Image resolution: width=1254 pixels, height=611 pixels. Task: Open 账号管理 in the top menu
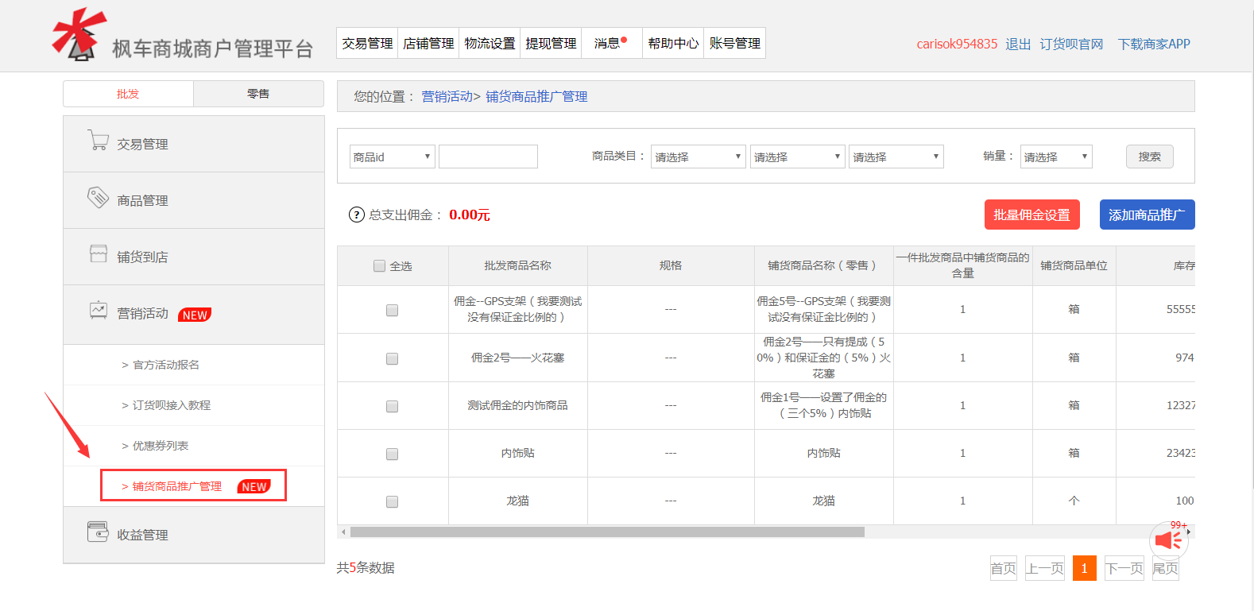pos(734,43)
